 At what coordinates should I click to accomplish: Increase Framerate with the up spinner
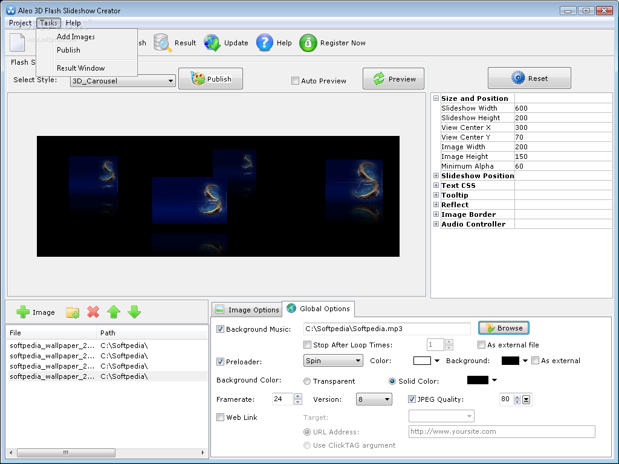point(298,396)
